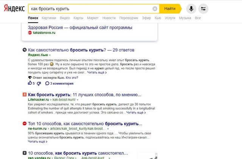
Task: Click the Lifehacker favicon icon
Action: tap(24, 95)
